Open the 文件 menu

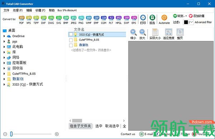[6, 10]
